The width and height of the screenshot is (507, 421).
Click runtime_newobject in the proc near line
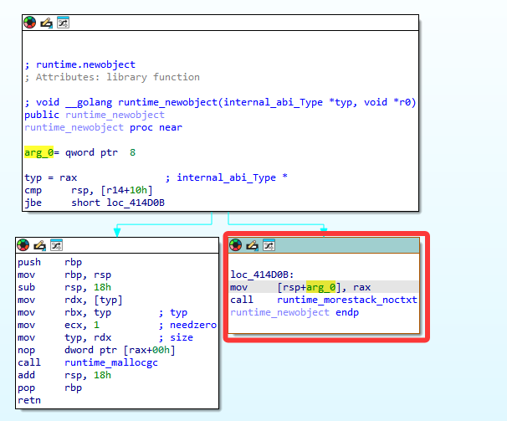(74, 127)
